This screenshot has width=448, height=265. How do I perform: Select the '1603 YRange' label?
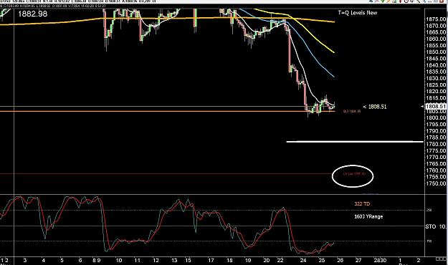pos(368,216)
